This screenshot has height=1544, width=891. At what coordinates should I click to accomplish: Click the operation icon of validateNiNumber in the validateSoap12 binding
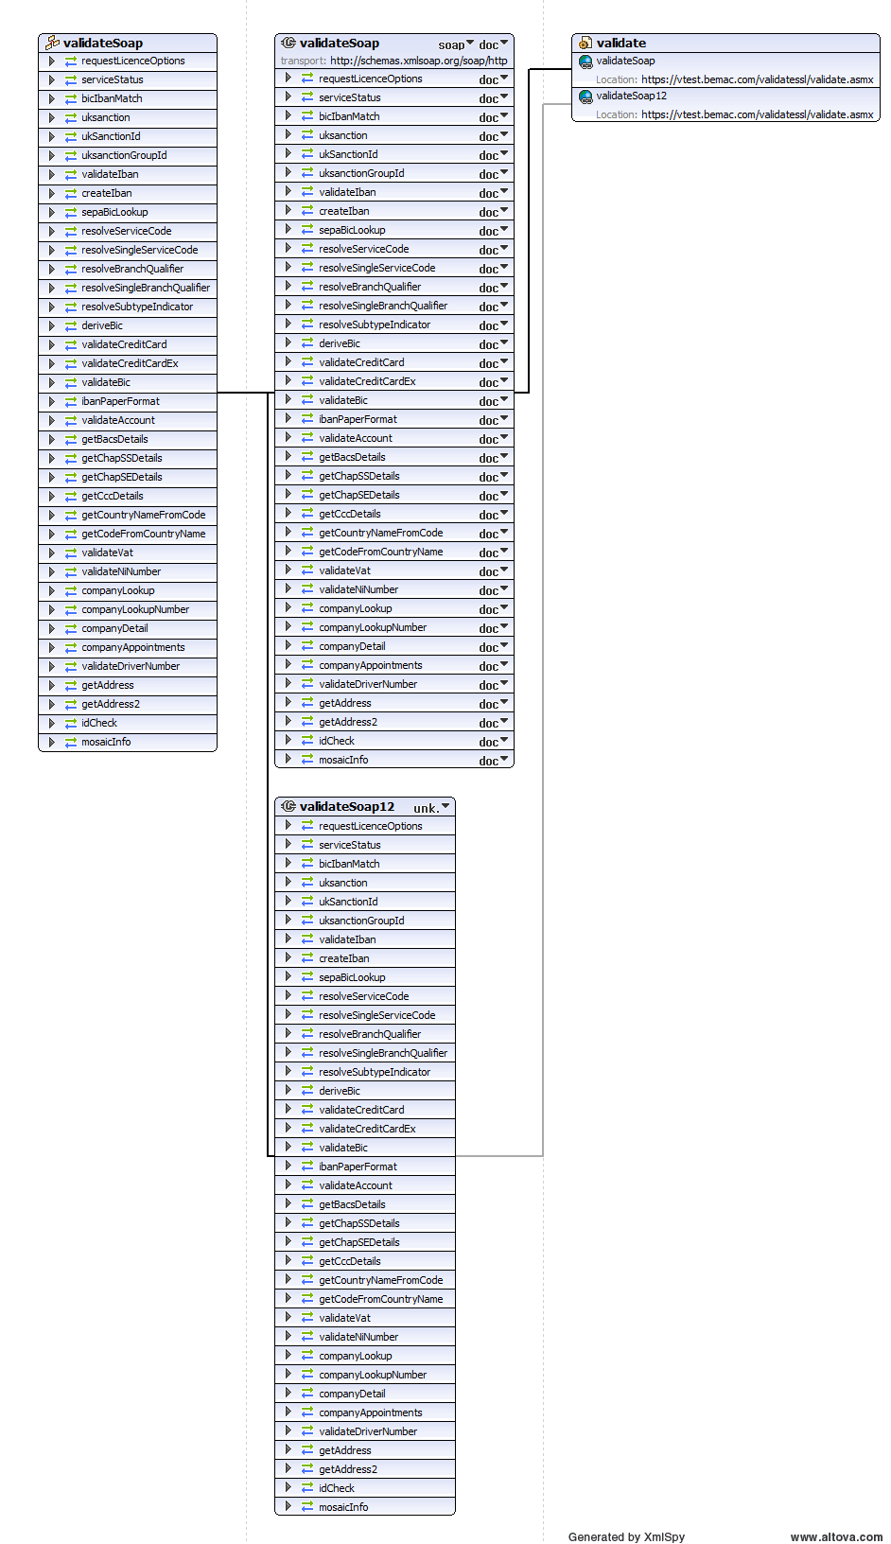(x=307, y=1337)
